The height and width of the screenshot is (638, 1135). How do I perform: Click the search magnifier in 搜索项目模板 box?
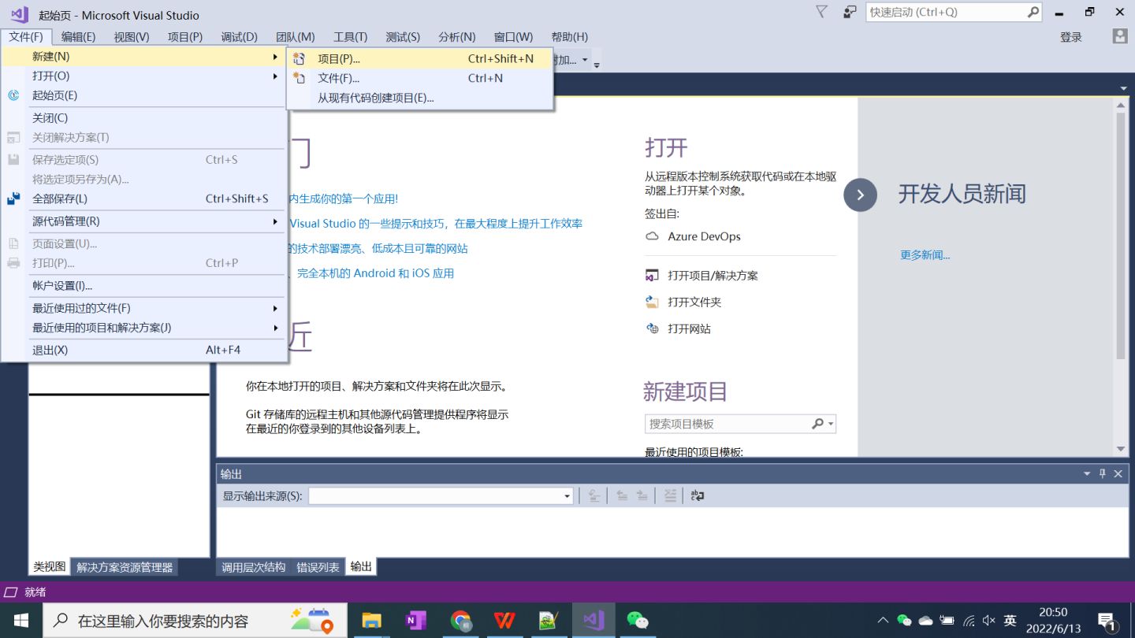tap(817, 424)
